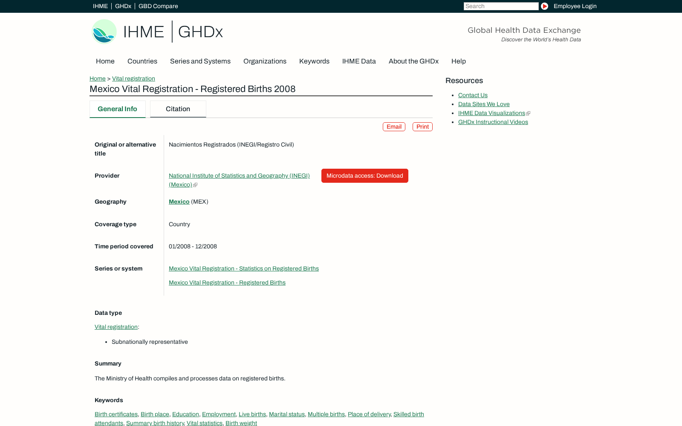Open the INEGI provider link
The image size is (682, 426).
[239, 180]
